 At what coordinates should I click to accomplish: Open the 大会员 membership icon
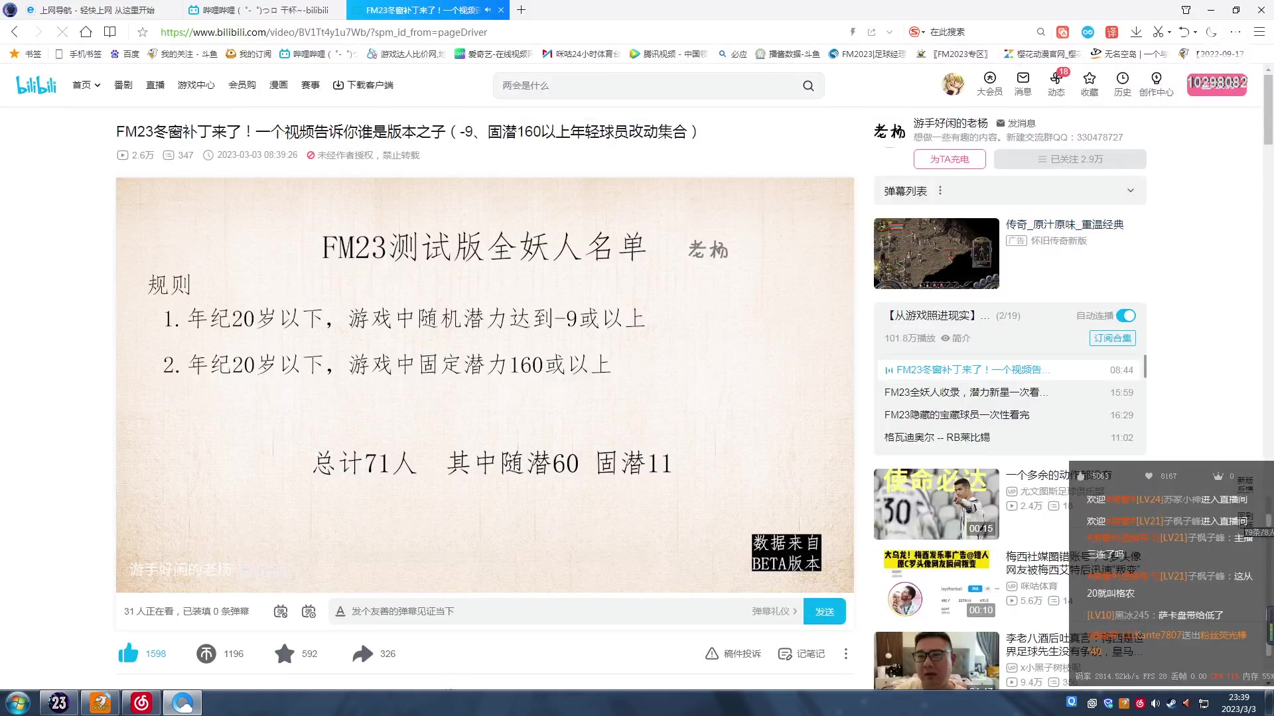click(989, 84)
